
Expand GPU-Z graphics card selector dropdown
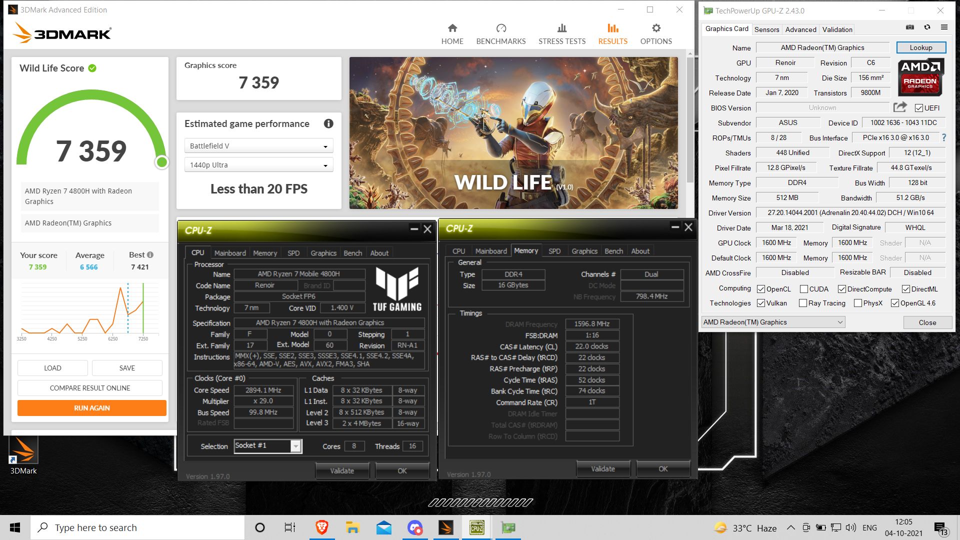(x=773, y=322)
